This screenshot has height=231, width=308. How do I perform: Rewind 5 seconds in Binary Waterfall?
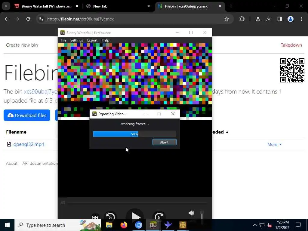pos(110,216)
